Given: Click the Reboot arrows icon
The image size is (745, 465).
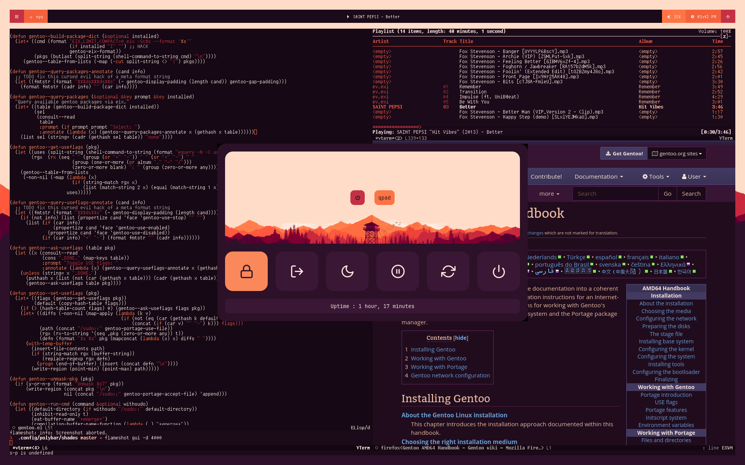Looking at the screenshot, I should 448,271.
